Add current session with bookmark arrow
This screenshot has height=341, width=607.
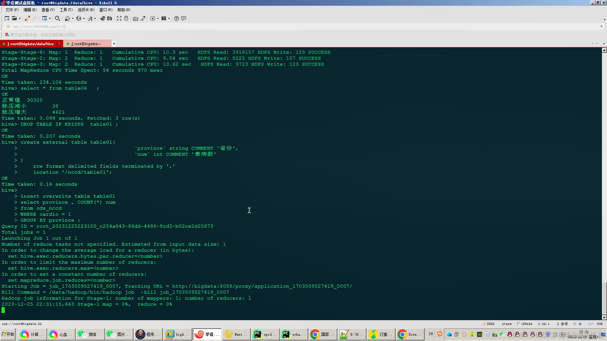[x=7, y=35]
